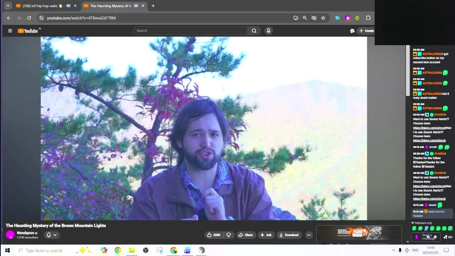Go back in browser history
This screenshot has height=256, width=455.
pos(9,18)
